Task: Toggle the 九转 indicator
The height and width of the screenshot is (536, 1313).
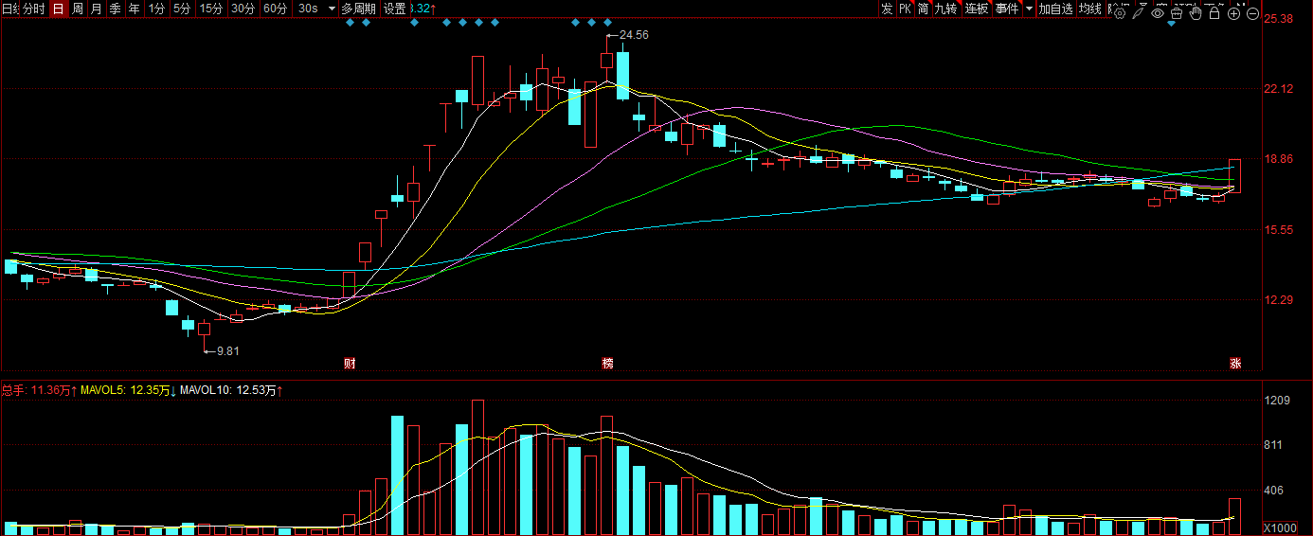Action: click(945, 9)
